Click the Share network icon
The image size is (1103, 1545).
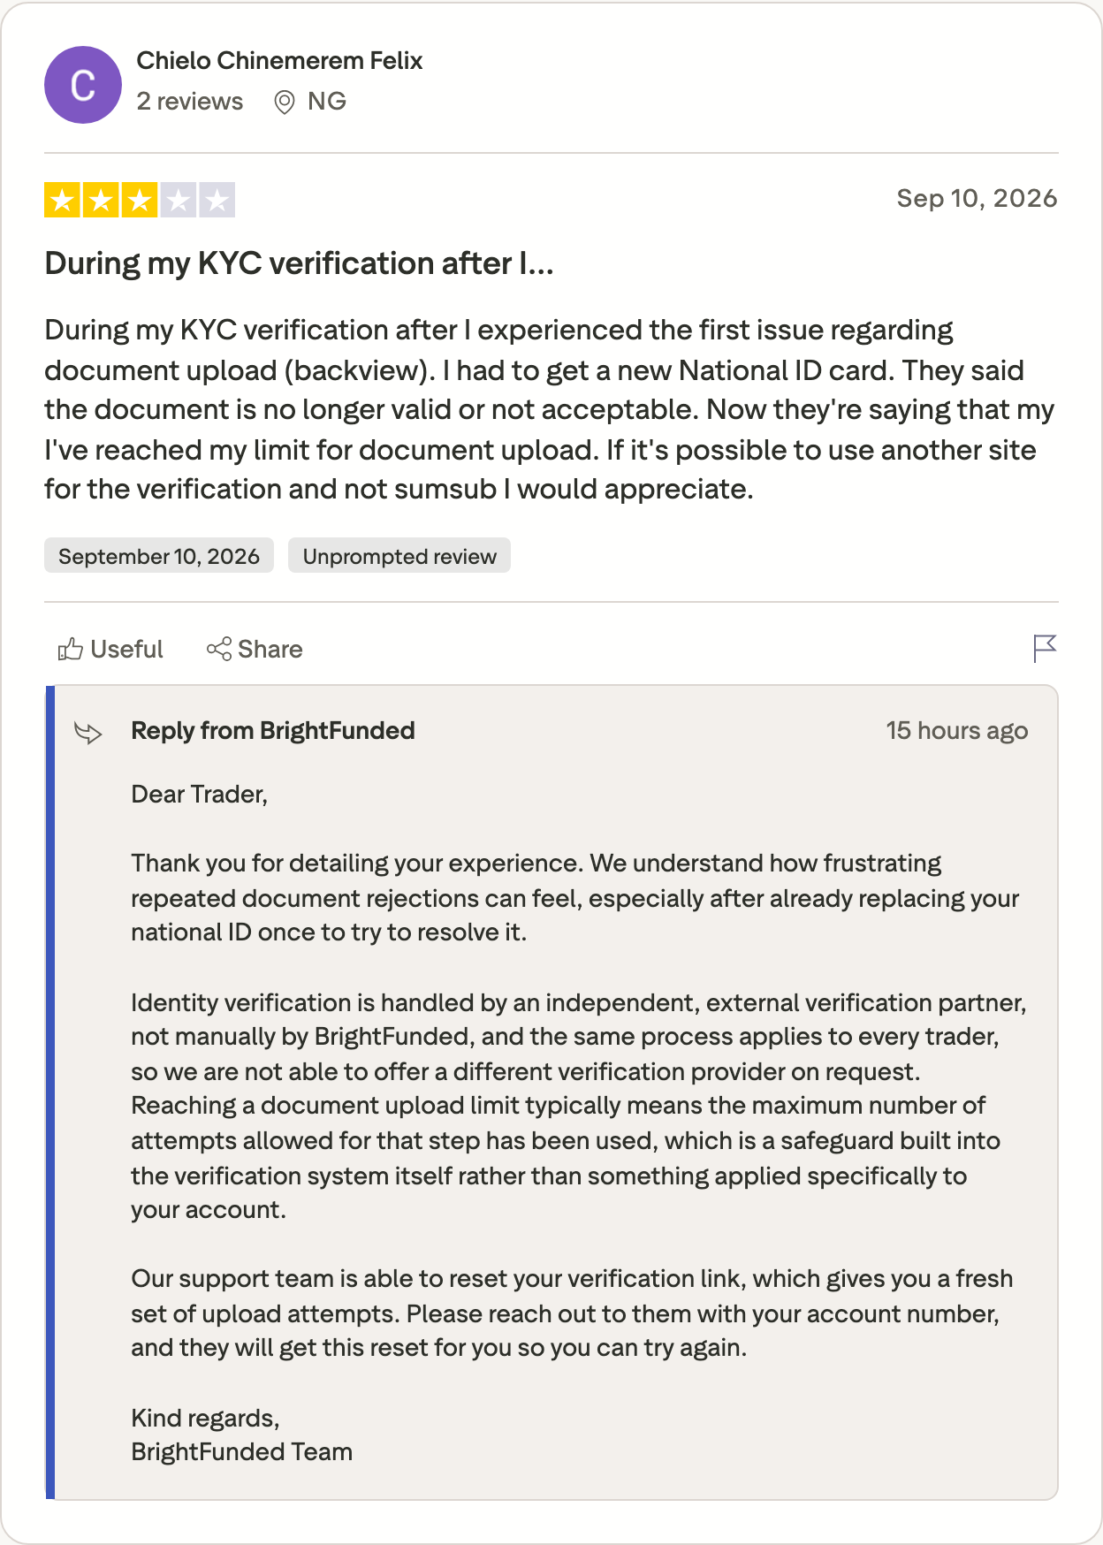tap(219, 649)
